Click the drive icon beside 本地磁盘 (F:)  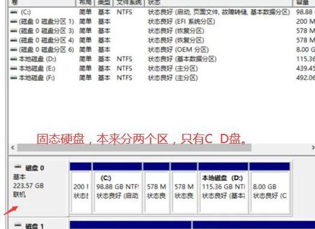[x=14, y=78]
